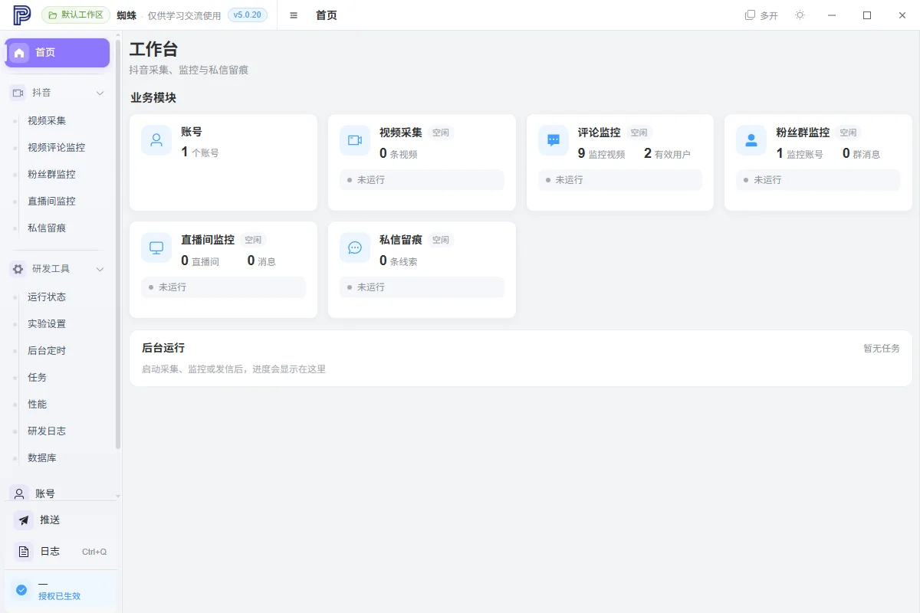The height and width of the screenshot is (613, 920).
Task: Click the 推送 paper plane icon
Action: [x=24, y=520]
